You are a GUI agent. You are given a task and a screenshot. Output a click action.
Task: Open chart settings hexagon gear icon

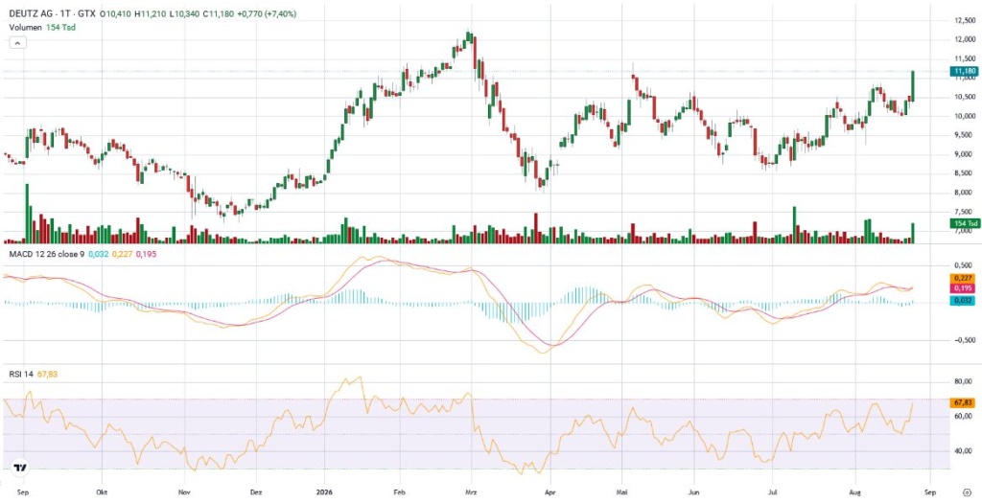965,493
